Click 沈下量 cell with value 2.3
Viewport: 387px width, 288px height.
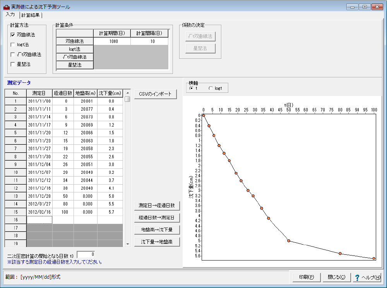coord(110,149)
